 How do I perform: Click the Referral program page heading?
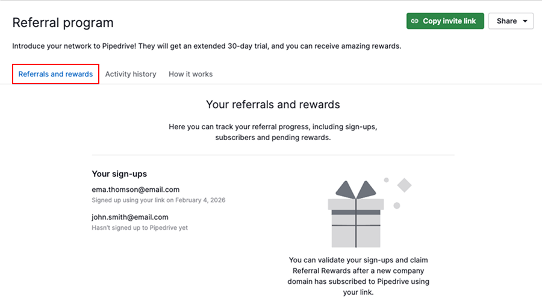click(x=63, y=23)
